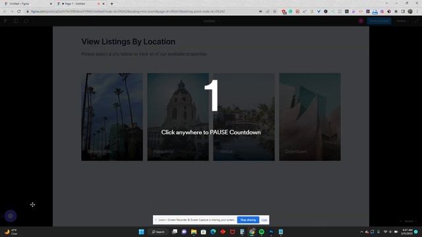Close the "Untitled – Figma" browser tab
422x237 pixels.
51,4
